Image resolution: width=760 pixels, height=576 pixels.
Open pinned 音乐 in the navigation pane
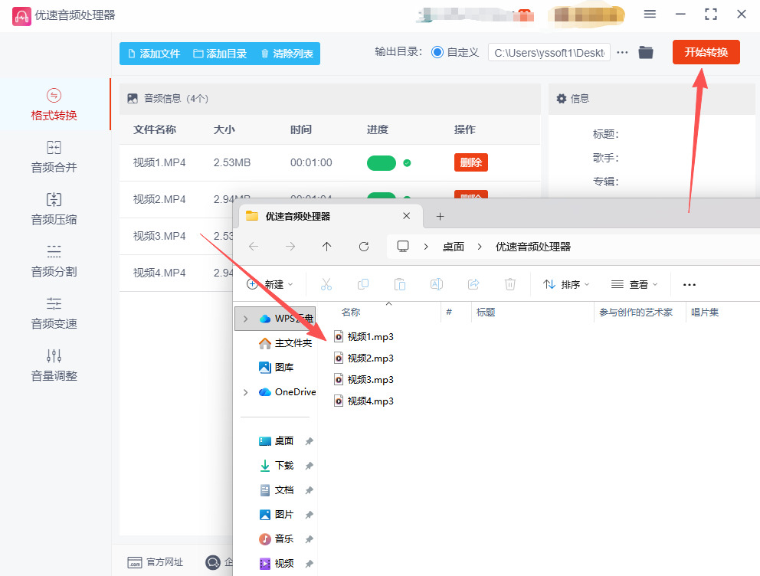tap(277, 538)
